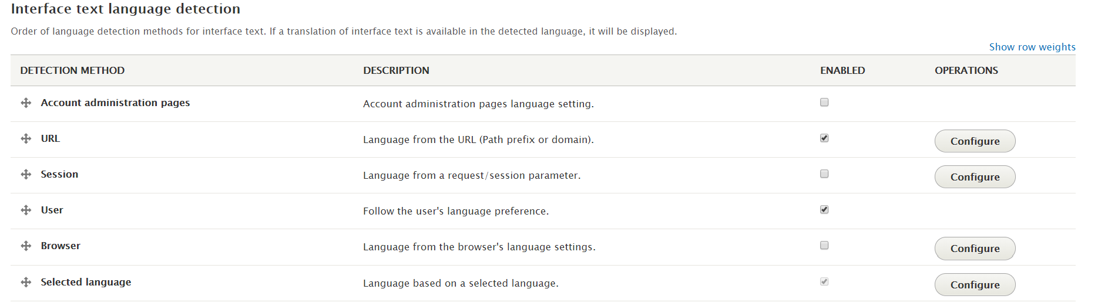Open Configure for Session detection
This screenshot has height=306, width=1098.
click(x=975, y=177)
